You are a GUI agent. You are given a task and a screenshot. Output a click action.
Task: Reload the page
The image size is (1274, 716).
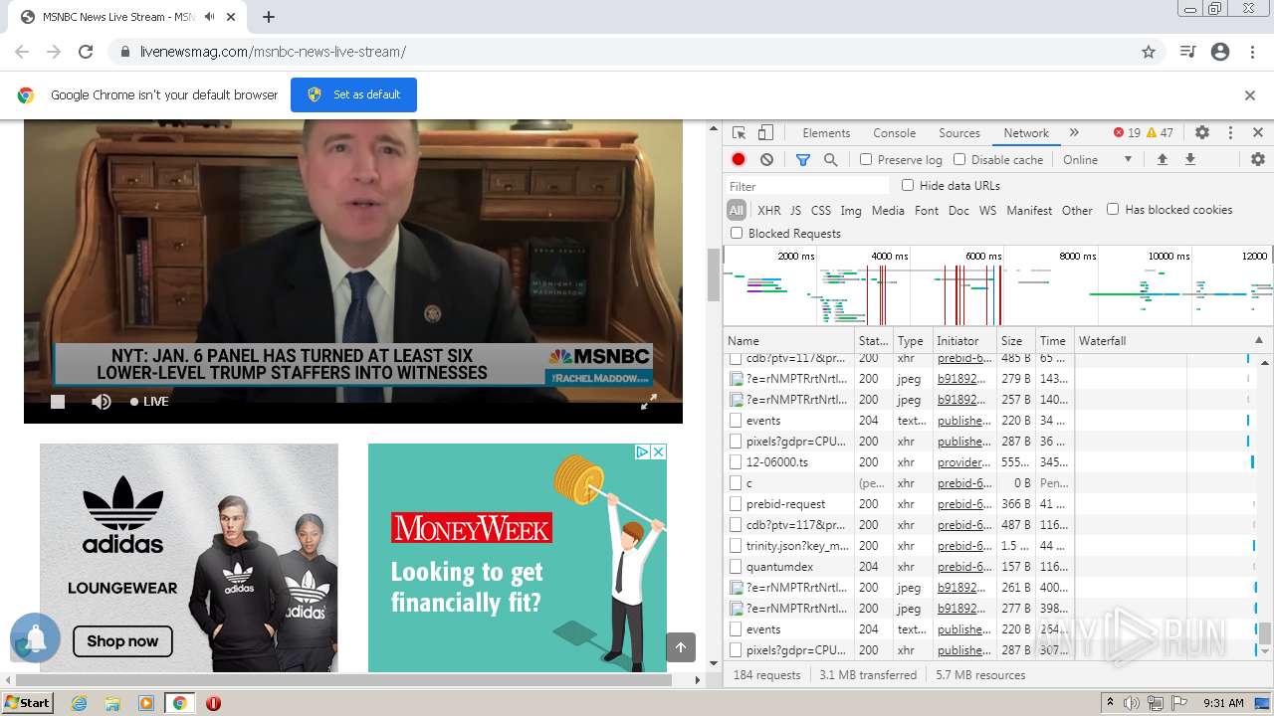click(86, 52)
